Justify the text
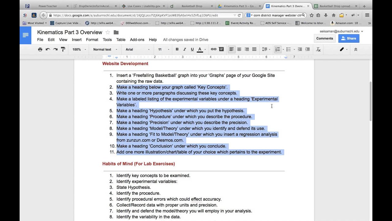This screenshot has height=221, width=392. click(x=254, y=49)
